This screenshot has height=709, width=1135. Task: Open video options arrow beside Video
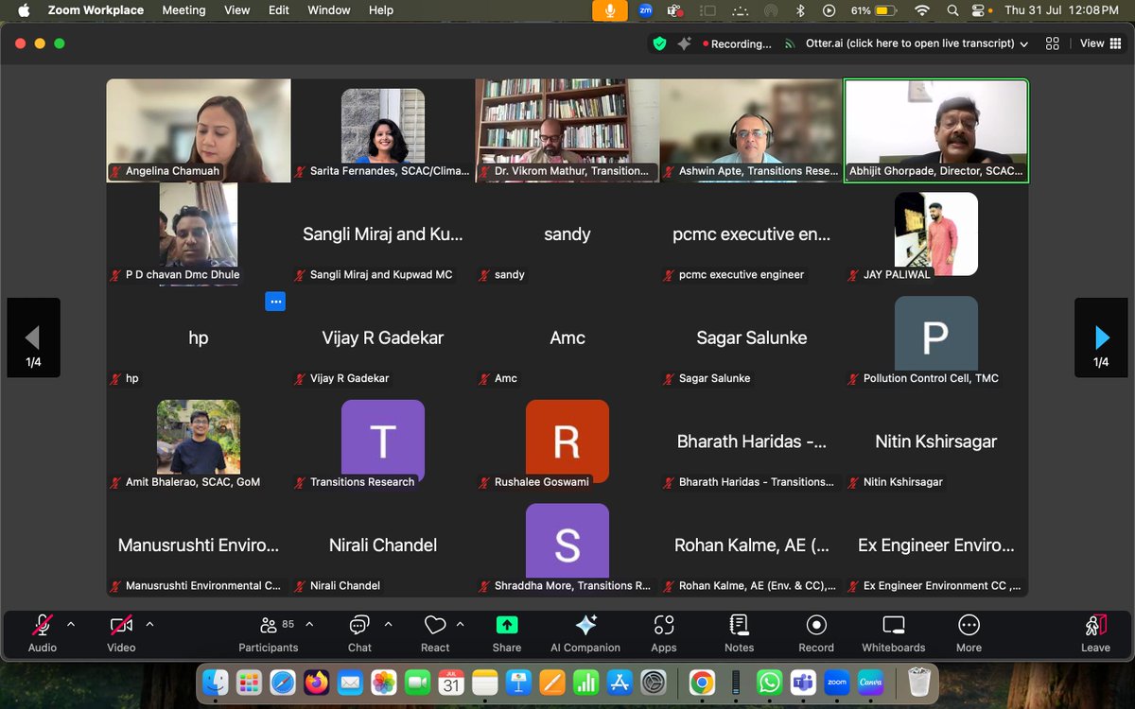click(x=149, y=624)
